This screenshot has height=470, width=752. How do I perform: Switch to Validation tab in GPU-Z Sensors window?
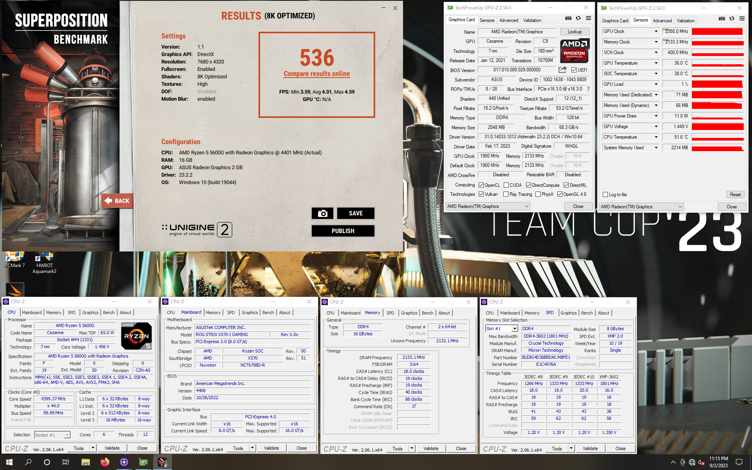tap(685, 21)
